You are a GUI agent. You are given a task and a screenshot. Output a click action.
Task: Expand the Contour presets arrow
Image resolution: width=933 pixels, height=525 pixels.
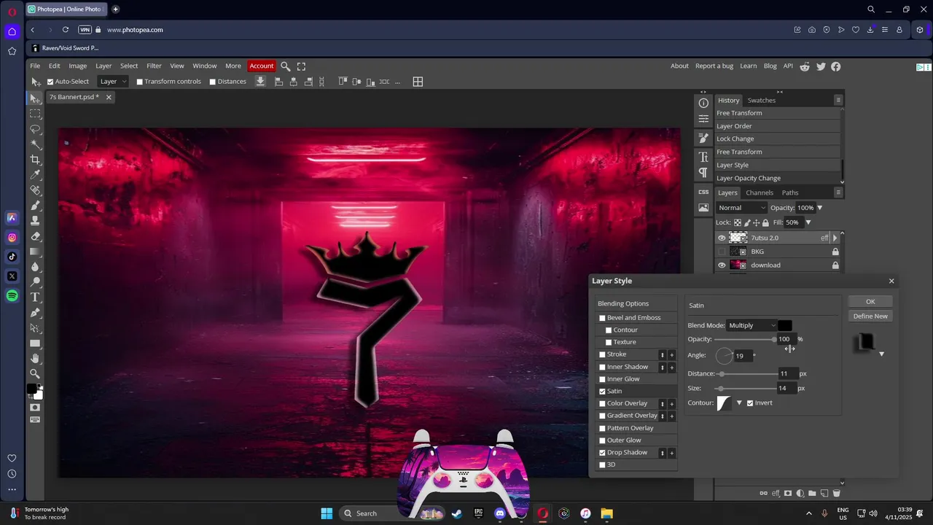739,402
